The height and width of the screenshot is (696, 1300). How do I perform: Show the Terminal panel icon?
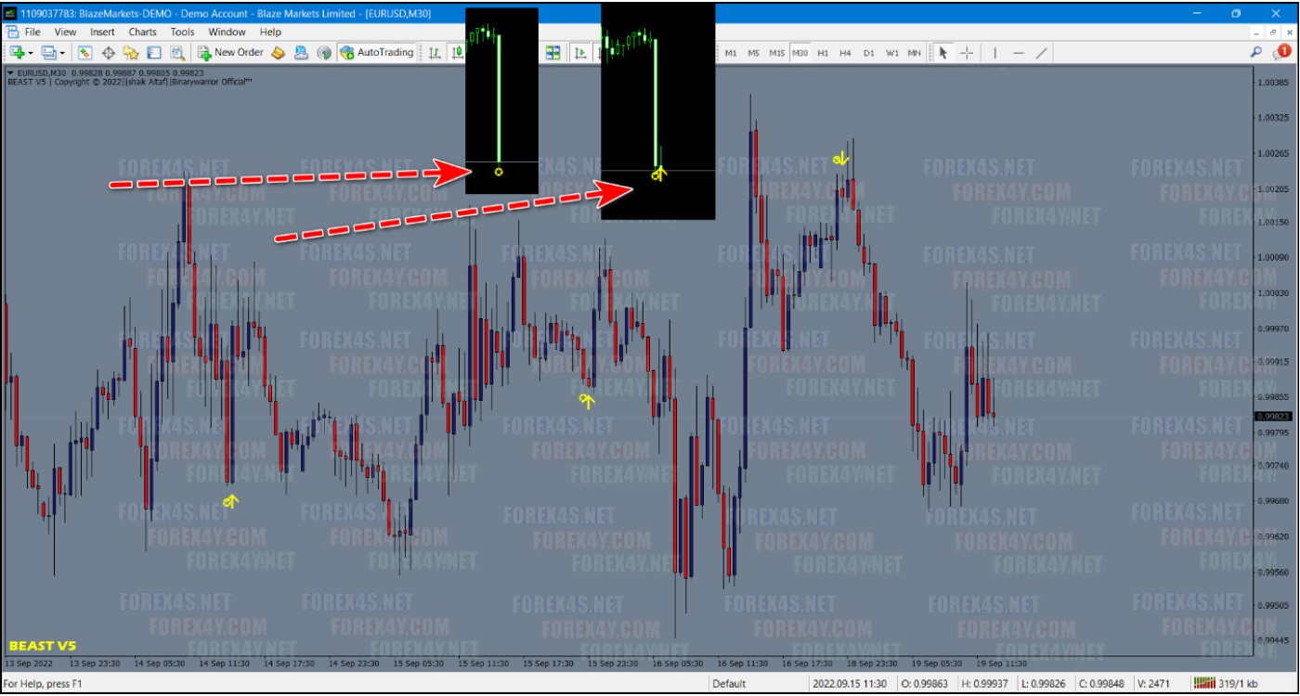pyautogui.click(x=154, y=53)
